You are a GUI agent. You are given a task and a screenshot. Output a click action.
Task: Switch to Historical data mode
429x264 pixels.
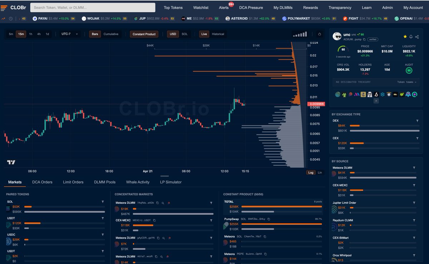pyautogui.click(x=218, y=34)
